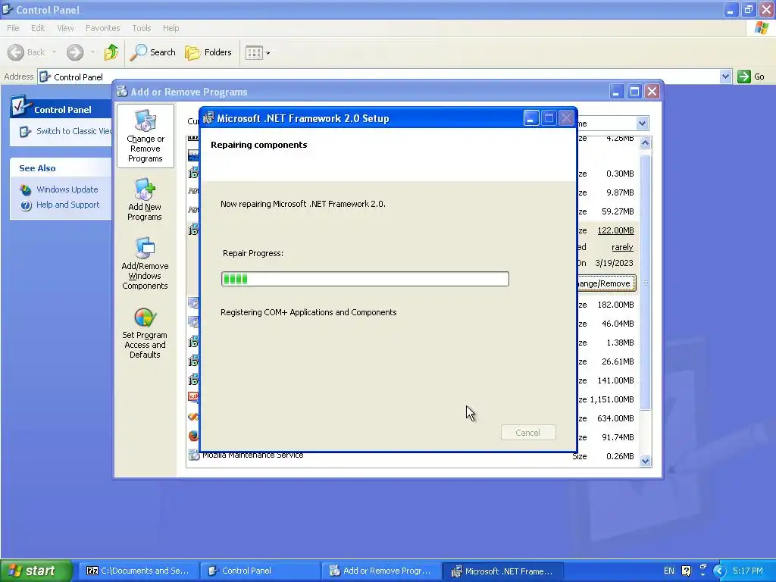Click the Windows Update globe icon
This screenshot has width=776, height=582.
pyautogui.click(x=26, y=189)
